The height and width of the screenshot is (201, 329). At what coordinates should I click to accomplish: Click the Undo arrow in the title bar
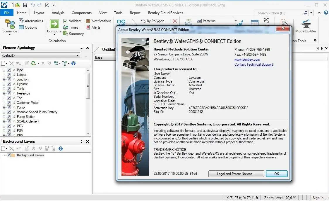[x=33, y=5]
